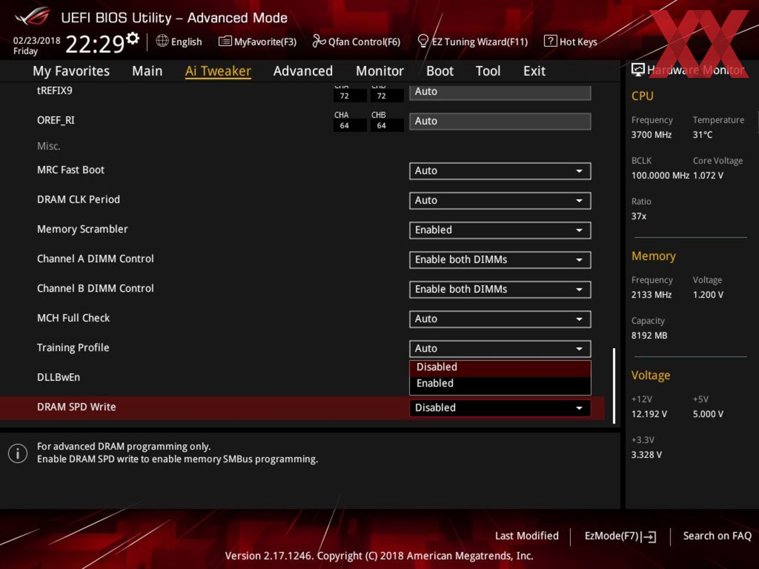Click the Core Voltage value 1.072 V
The width and height of the screenshot is (759, 569).
[x=708, y=175]
